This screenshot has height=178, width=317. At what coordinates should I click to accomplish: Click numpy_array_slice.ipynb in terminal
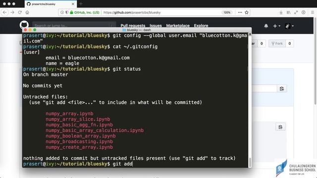click(x=78, y=119)
